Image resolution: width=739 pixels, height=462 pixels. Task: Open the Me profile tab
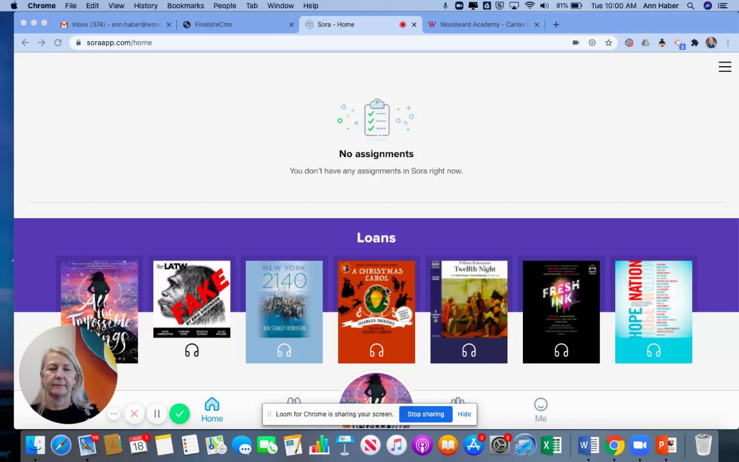pos(541,409)
